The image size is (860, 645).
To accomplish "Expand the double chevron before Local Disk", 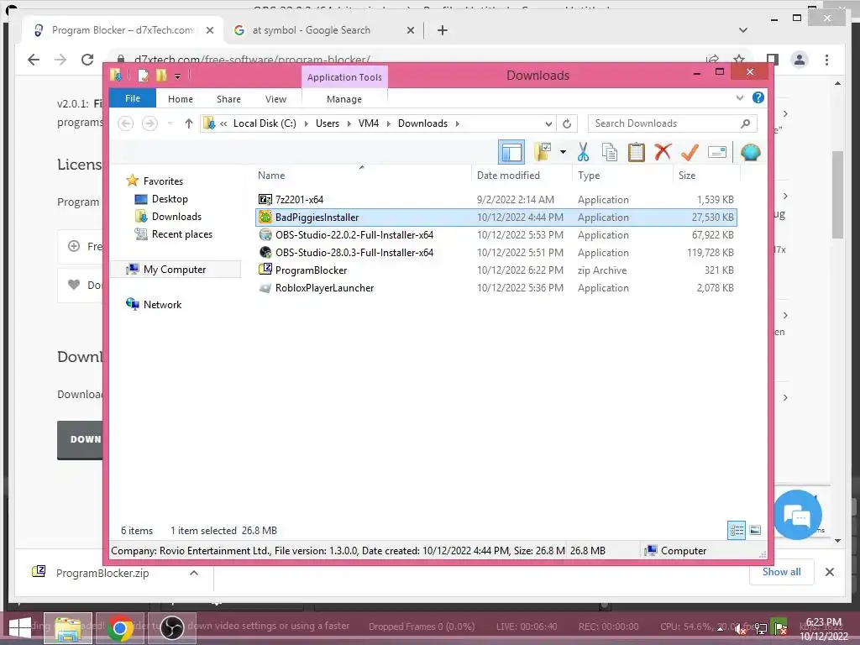I will point(223,123).
